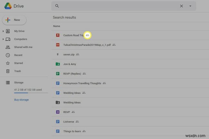
Task: Sort by the Name column header
Action: point(57,26)
